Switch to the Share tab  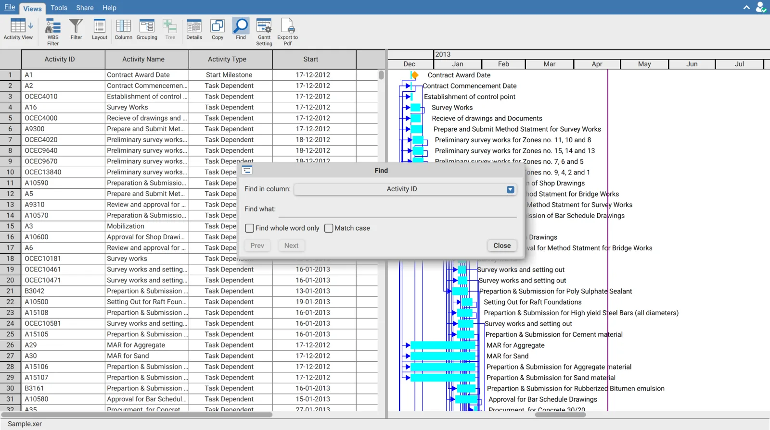[x=85, y=8]
